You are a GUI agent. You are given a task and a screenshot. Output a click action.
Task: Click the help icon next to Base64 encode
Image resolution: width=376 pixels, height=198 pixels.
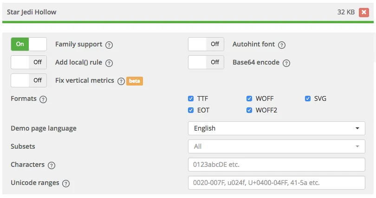tap(286, 63)
